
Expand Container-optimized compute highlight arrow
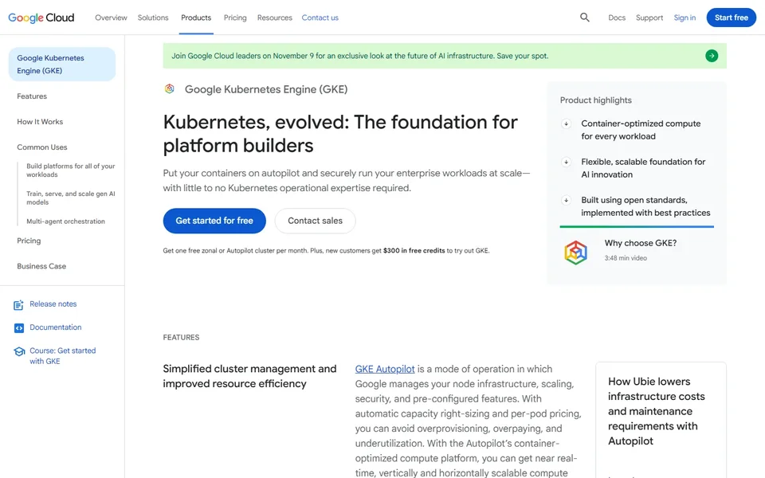566,124
